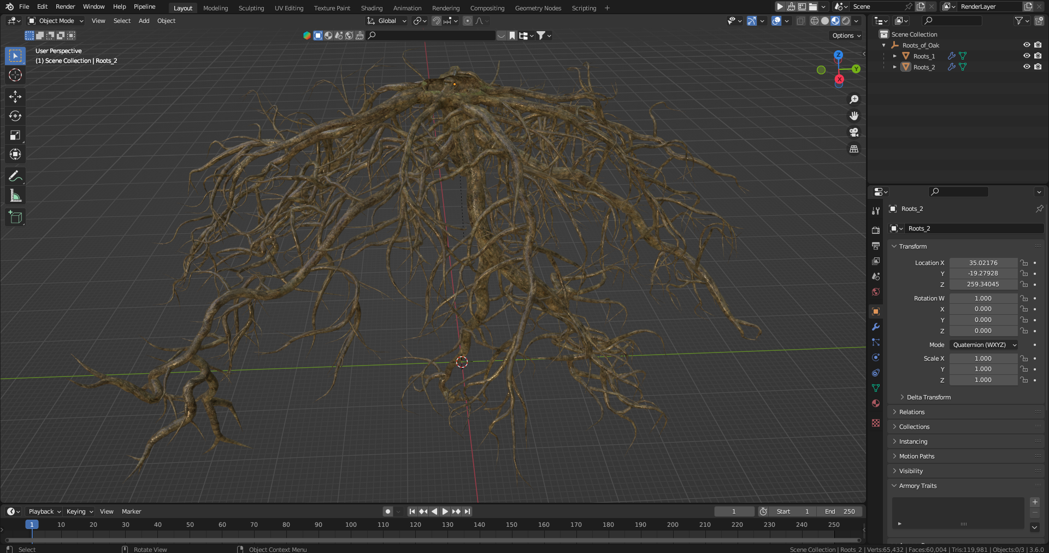Switch to the Geometry Nodes tab

pos(538,8)
